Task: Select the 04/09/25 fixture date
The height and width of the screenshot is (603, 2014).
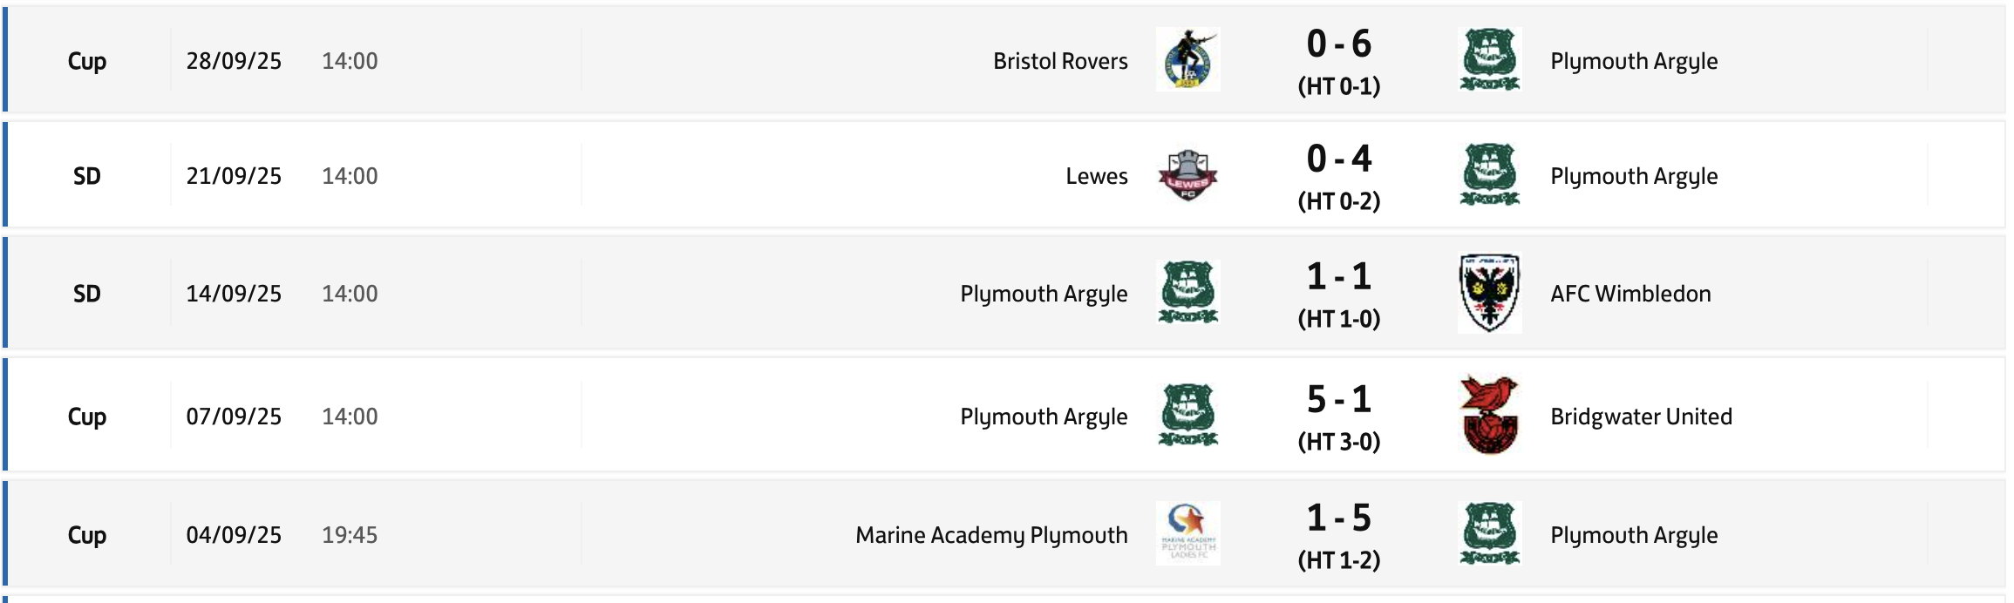Action: click(234, 535)
